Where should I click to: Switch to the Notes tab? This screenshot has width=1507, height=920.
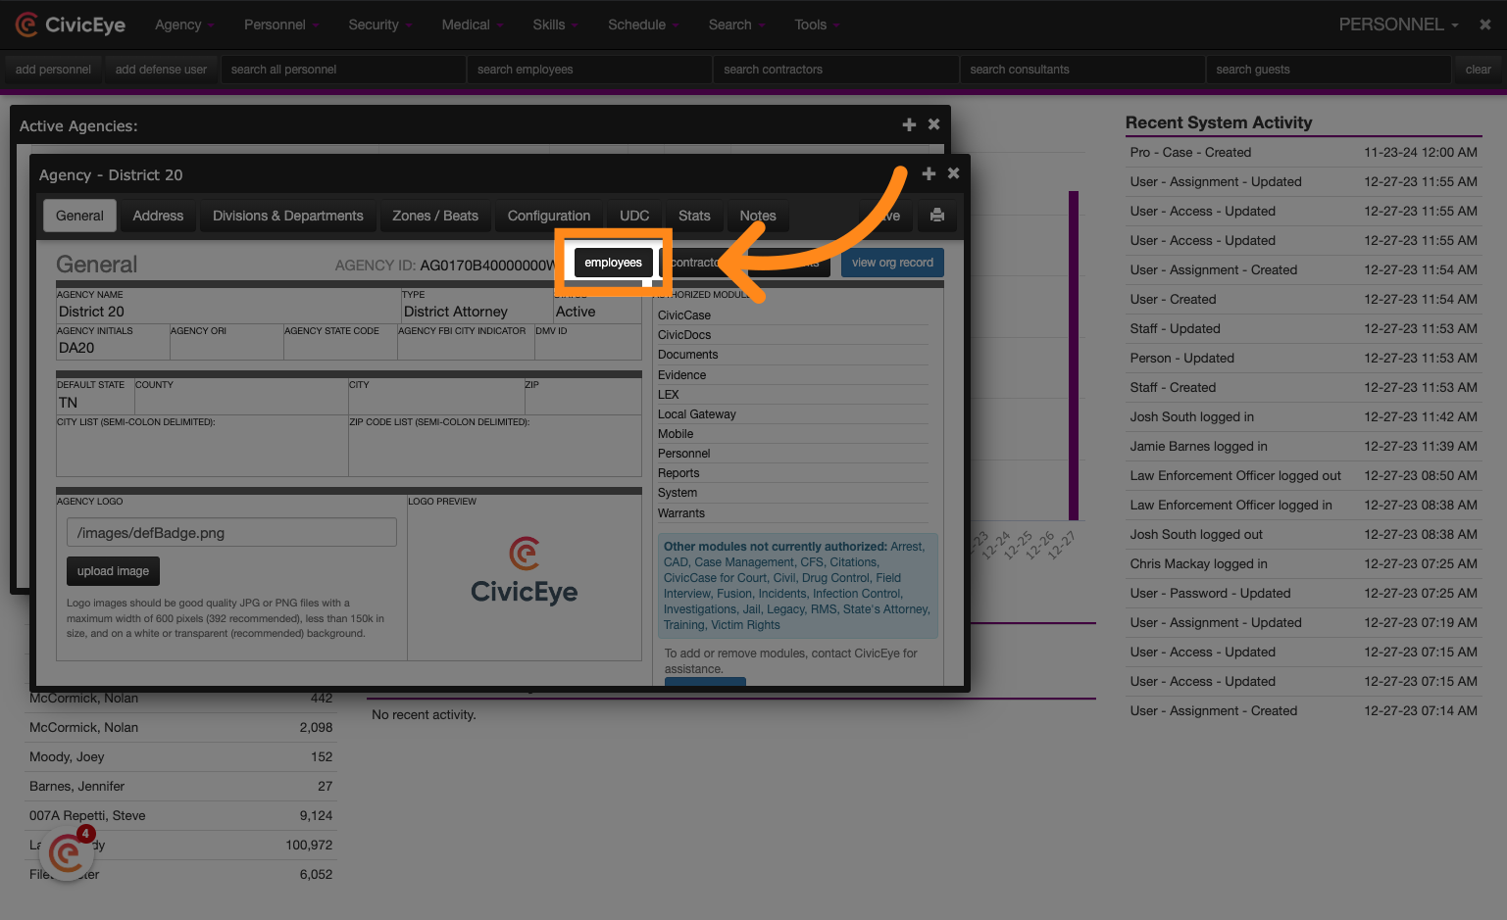(x=758, y=216)
